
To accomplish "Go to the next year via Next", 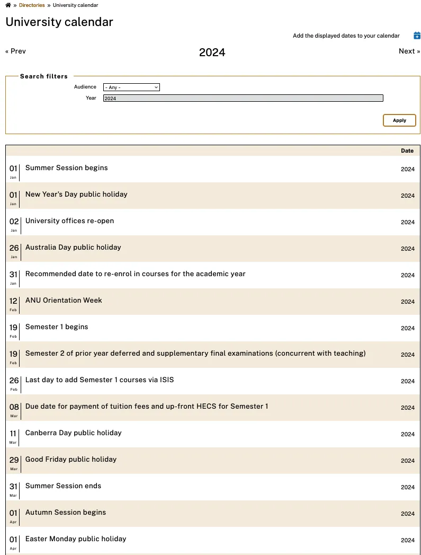I will pyautogui.click(x=409, y=51).
